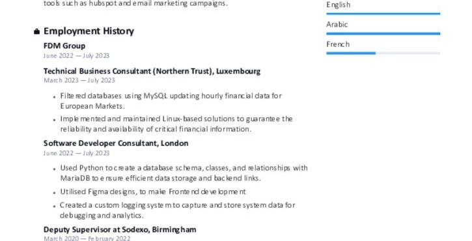The height and width of the screenshot is (241, 472).
Task: Click the French language label
Action: click(x=338, y=44)
